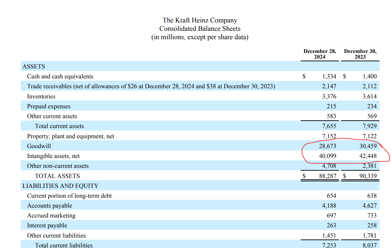The height and width of the screenshot is (248, 391).
Task: Click the 'Total current assets' row label
Action: pyautogui.click(x=59, y=126)
